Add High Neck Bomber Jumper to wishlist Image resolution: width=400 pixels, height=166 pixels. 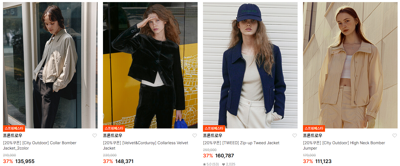tap(395, 136)
